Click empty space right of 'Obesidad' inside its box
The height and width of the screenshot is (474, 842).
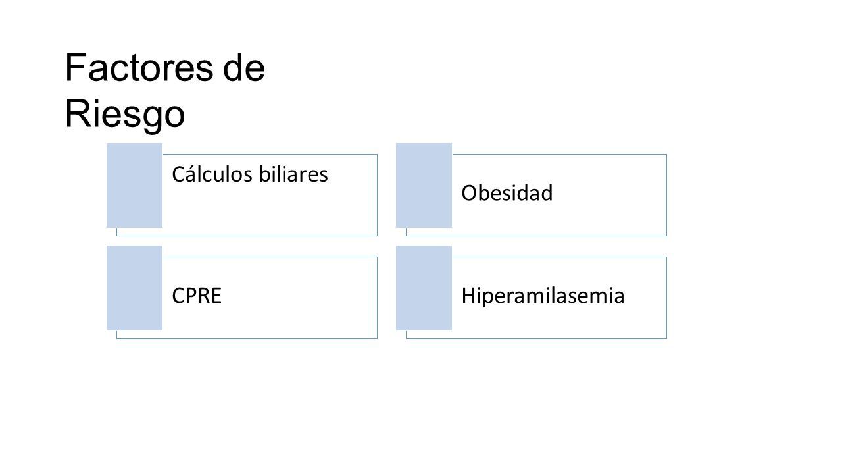[x=608, y=194]
